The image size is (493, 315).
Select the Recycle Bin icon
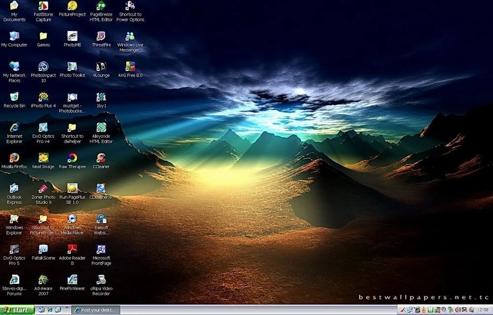click(x=14, y=97)
